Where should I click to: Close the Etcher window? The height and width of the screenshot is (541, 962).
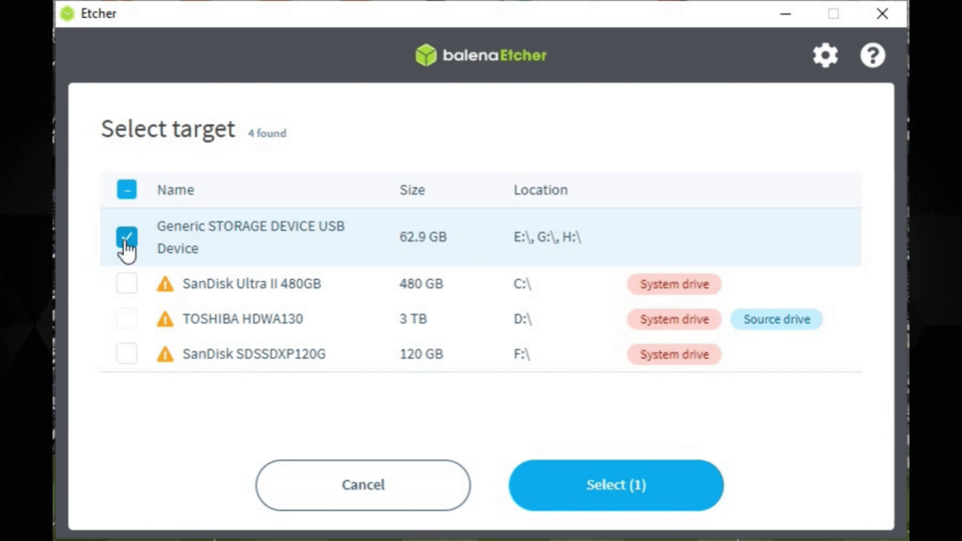882,13
